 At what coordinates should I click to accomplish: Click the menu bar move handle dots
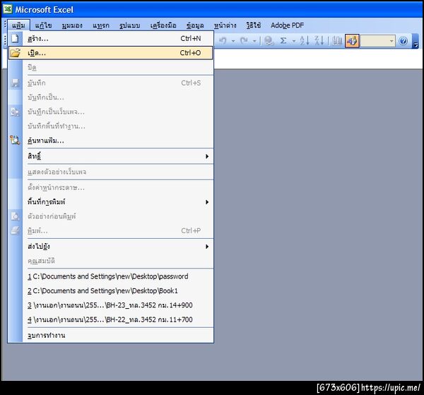(5, 25)
